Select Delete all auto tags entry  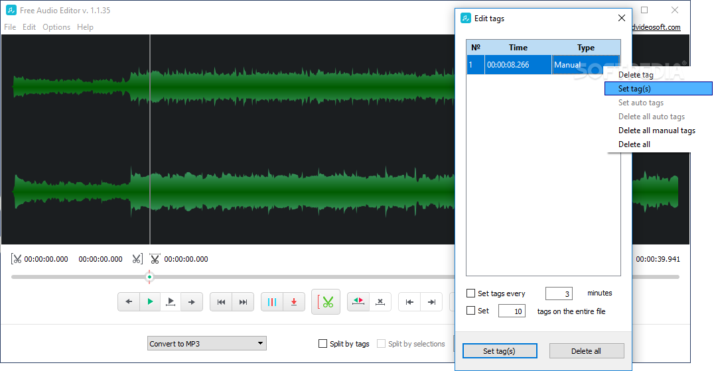(x=659, y=117)
